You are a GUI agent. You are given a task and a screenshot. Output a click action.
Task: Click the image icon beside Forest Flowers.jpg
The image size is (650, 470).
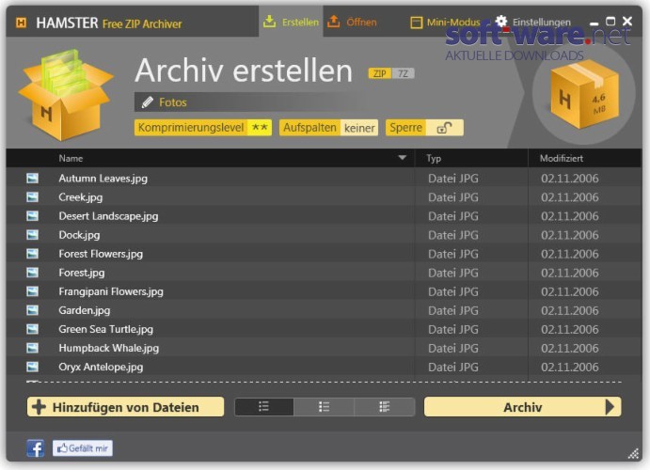point(32,254)
